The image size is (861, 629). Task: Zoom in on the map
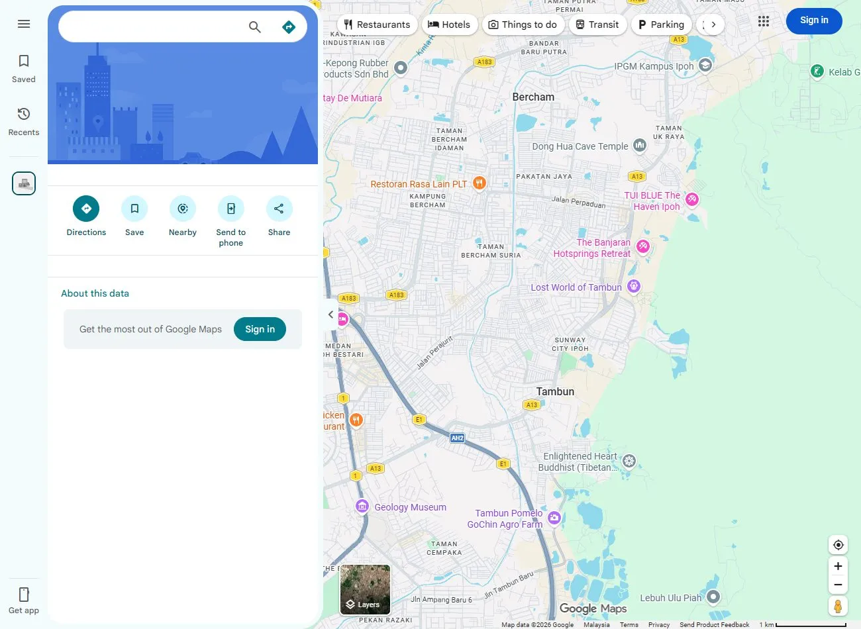838,566
